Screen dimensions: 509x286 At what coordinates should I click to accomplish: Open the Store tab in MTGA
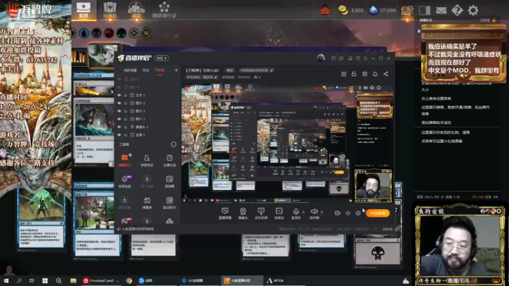click(x=136, y=10)
